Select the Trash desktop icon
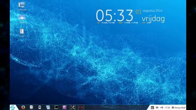Viewport: 196px width, 110px height. (22, 33)
